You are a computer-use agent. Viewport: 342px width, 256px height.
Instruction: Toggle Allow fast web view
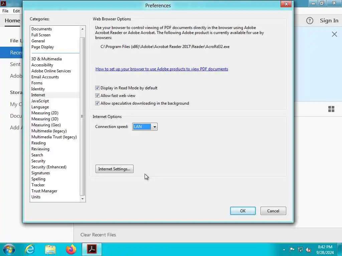(x=97, y=96)
